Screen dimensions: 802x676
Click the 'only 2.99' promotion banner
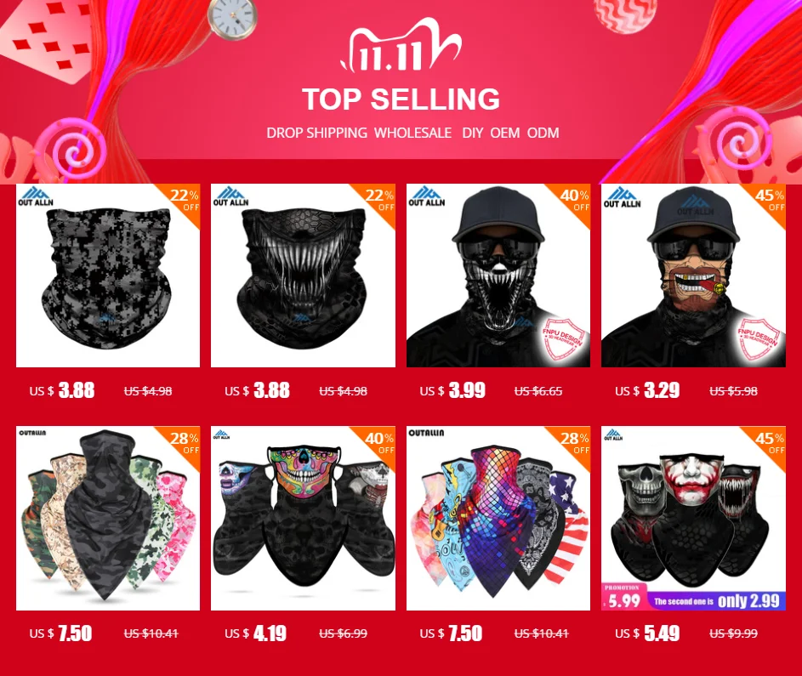(717, 601)
